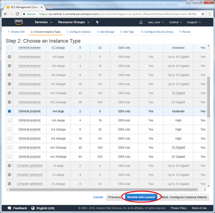The height and width of the screenshot is (213, 215).
Task: Select the m4.xlarge instance checkbox
Action: pyautogui.click(x=9, y=120)
